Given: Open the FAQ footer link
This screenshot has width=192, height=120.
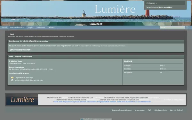Looking at the screenshot, I should [x=149, y=110].
